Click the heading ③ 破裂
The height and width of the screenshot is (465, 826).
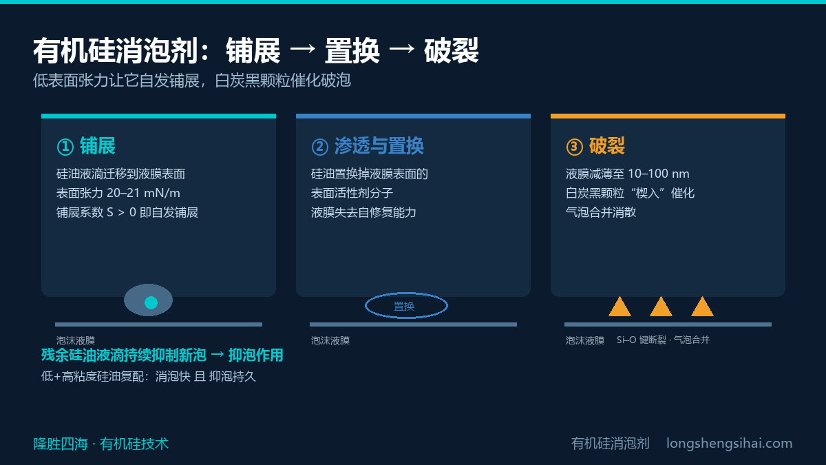pos(595,146)
